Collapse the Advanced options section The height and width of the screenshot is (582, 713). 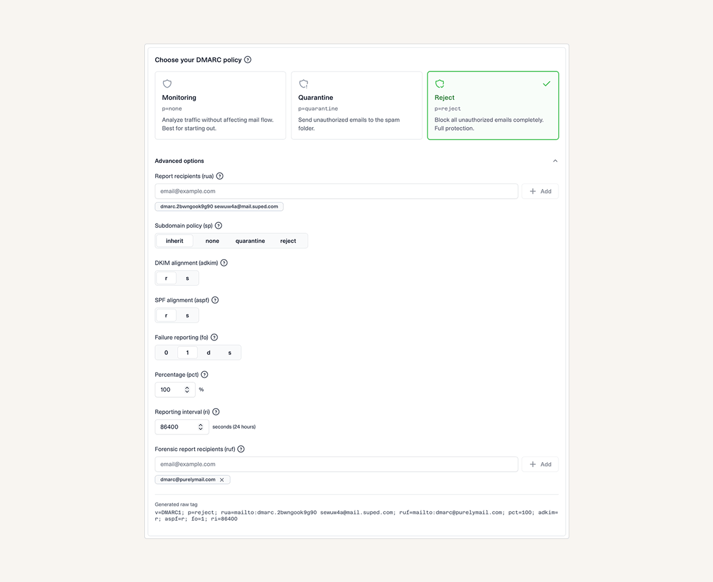[x=555, y=161]
